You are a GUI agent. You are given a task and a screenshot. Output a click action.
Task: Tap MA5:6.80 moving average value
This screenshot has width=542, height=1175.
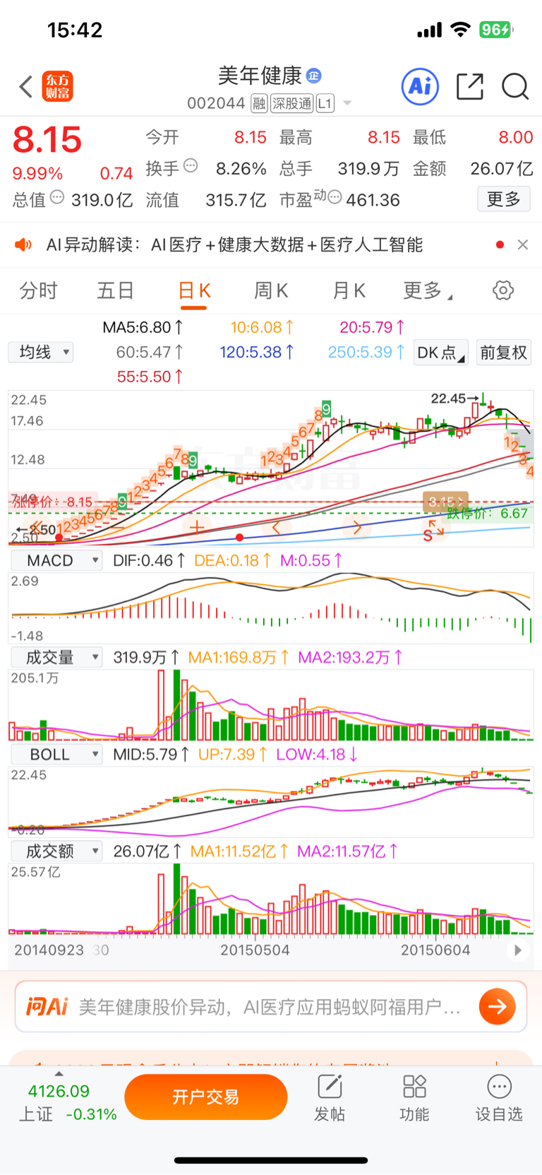click(143, 327)
